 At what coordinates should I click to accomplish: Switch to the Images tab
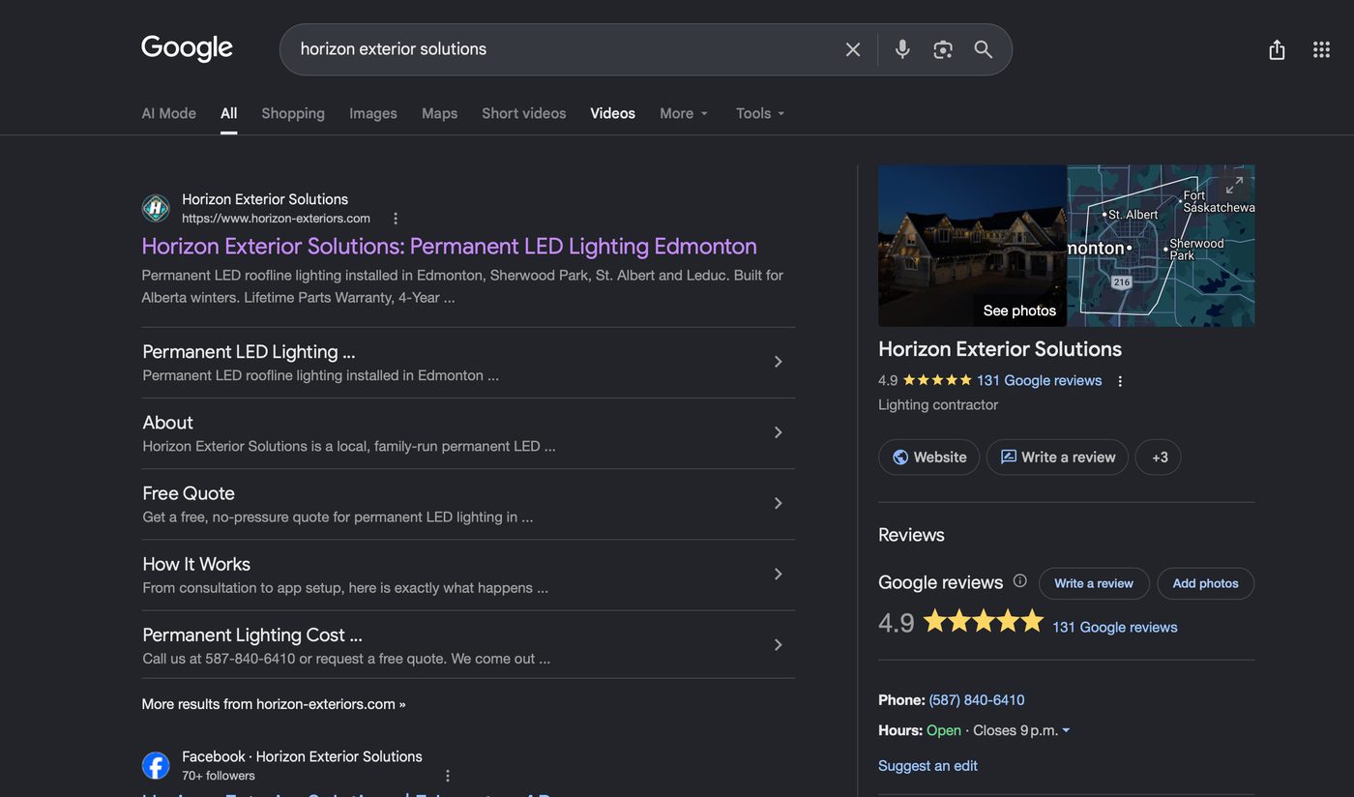(x=373, y=113)
